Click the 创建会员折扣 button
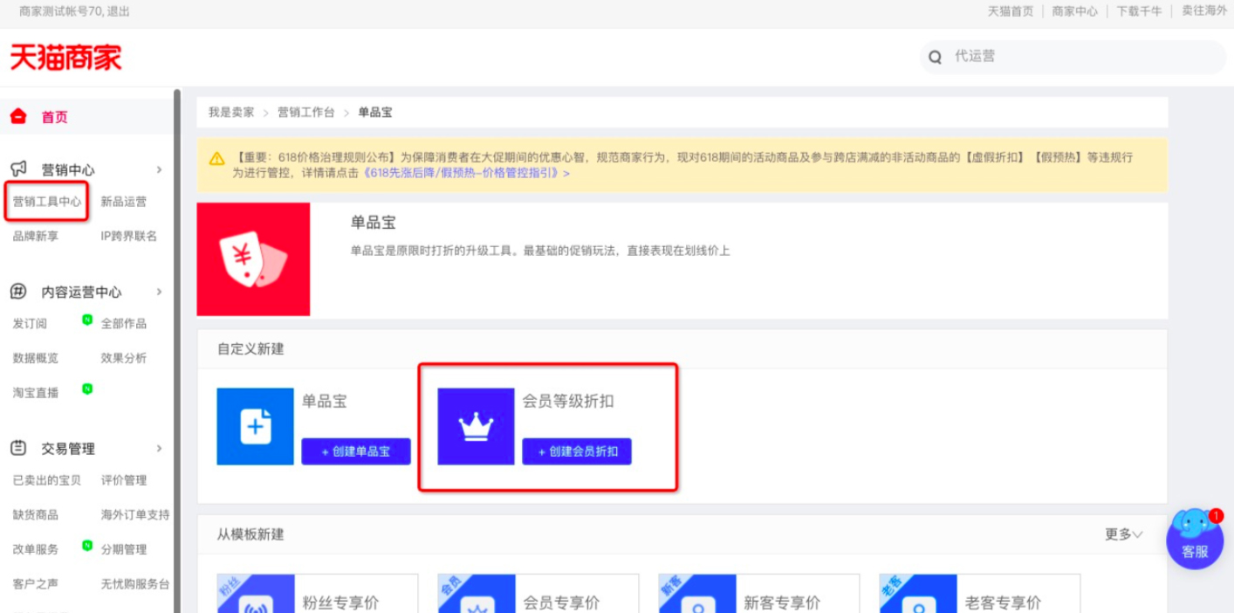Viewport: 1234px width, 613px height. 576,451
